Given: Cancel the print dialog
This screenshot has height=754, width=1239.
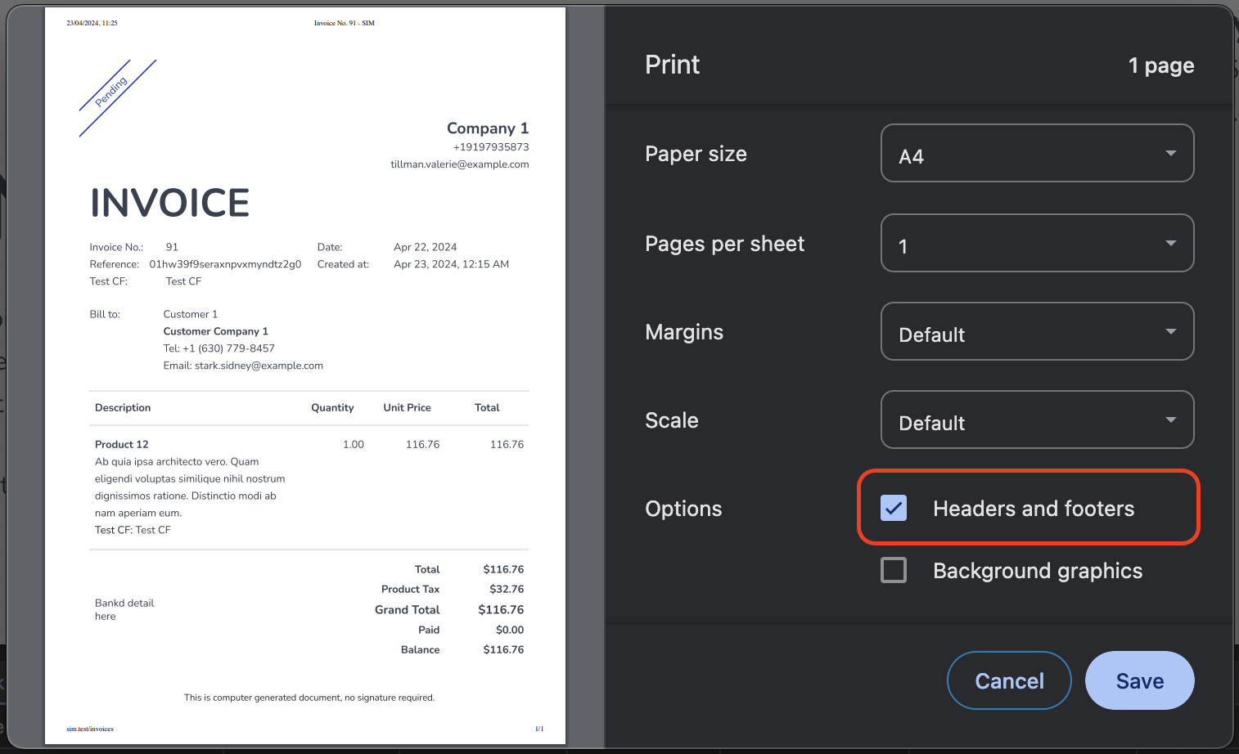Looking at the screenshot, I should click(1009, 680).
